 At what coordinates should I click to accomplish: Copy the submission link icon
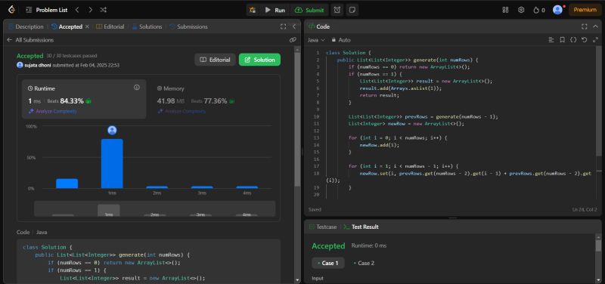click(293, 40)
